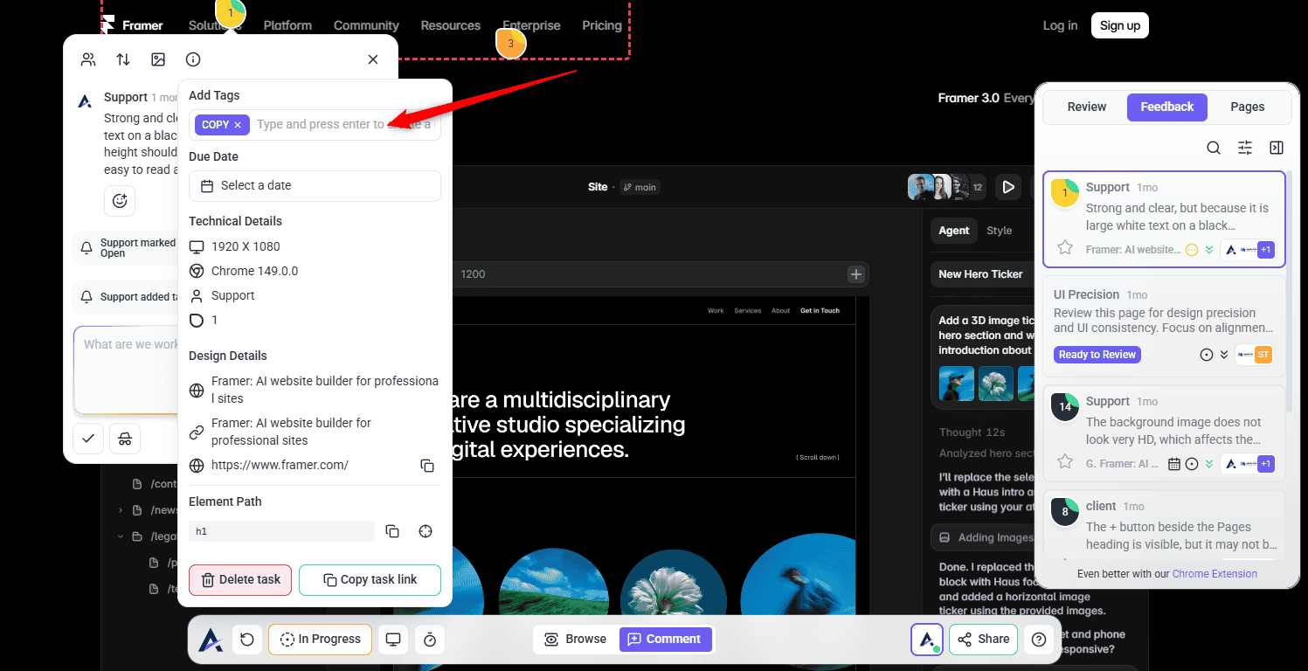
Task: Open the assignees people icon in task popup
Action: 88,59
